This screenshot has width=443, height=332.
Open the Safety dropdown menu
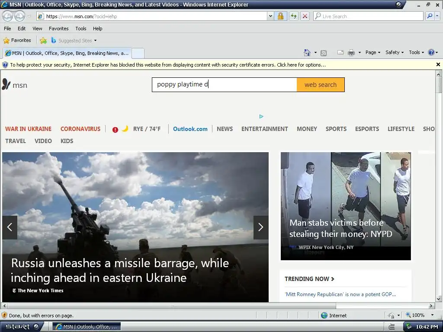(395, 52)
